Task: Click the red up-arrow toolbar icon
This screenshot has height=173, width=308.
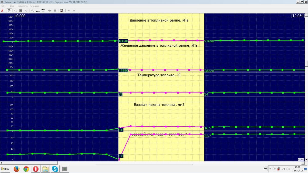Action: coord(2,11)
